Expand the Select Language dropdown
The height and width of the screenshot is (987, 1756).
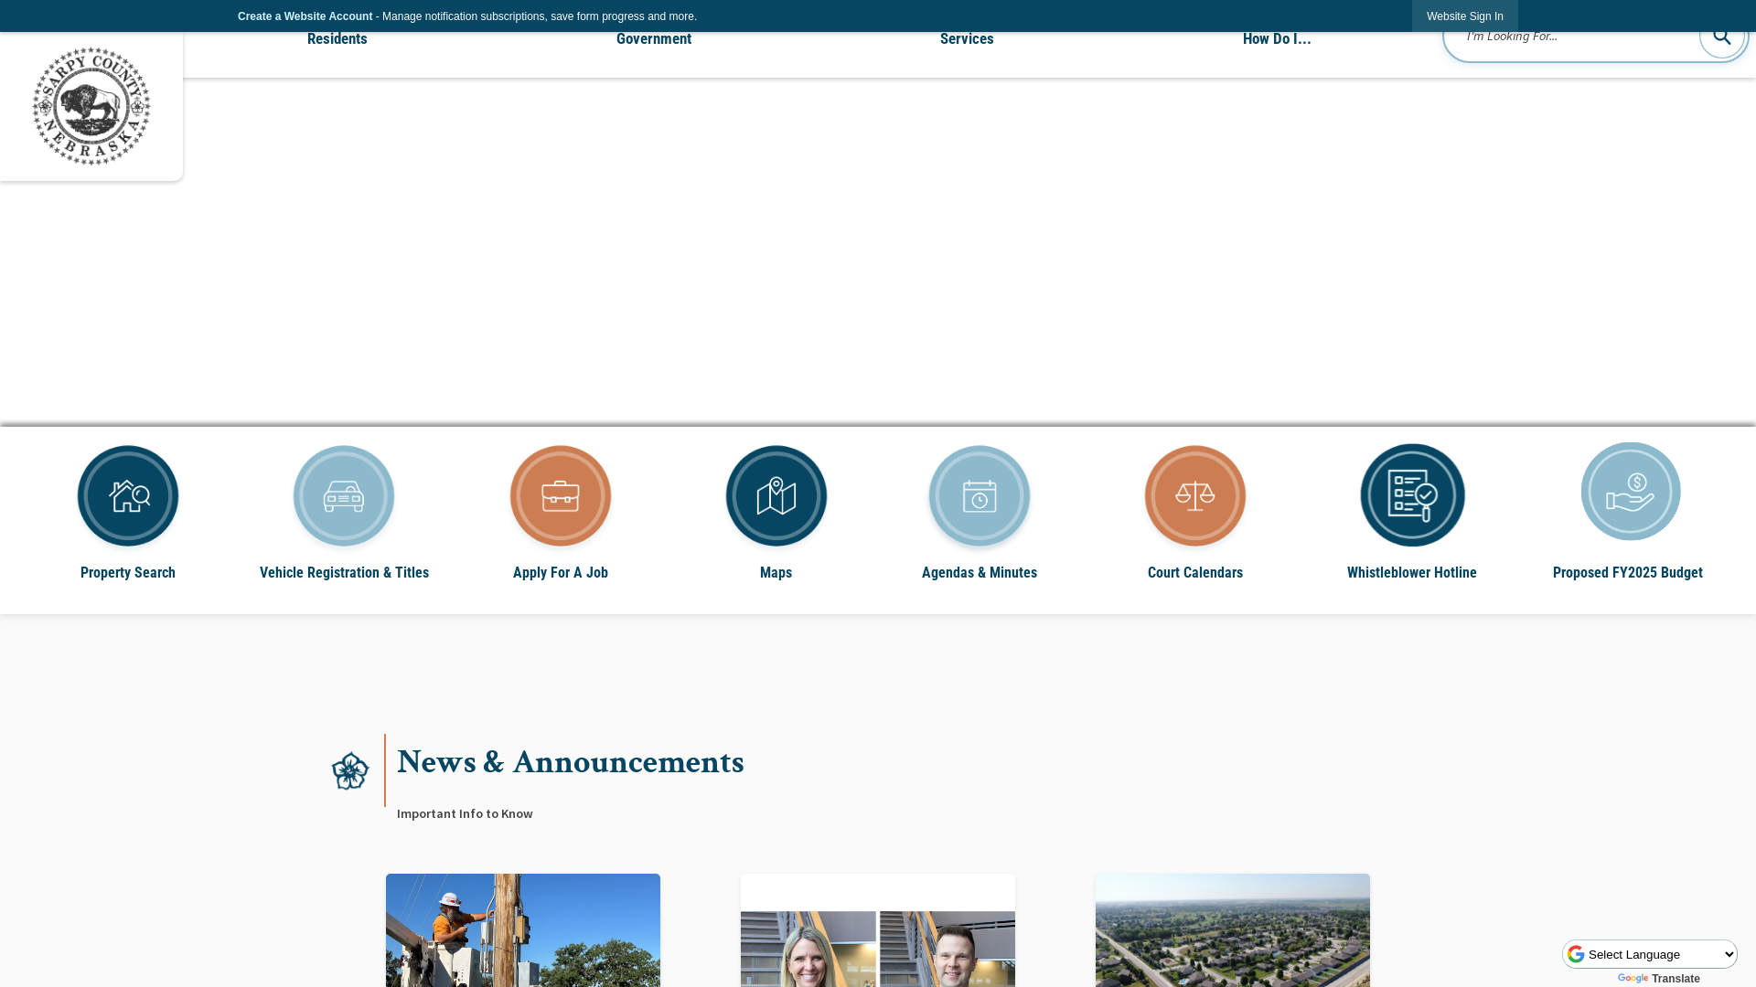pyautogui.click(x=1650, y=954)
